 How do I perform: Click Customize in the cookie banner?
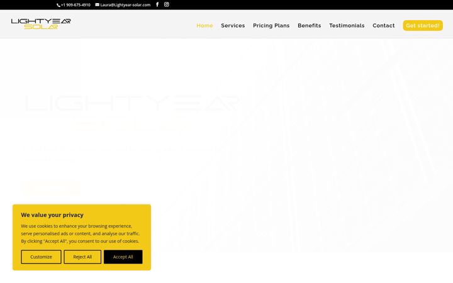click(x=41, y=257)
